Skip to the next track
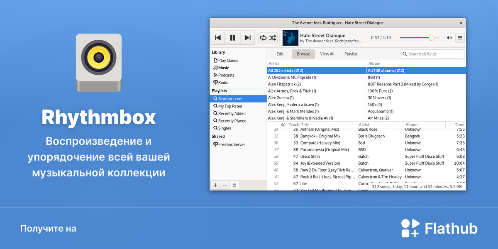The width and height of the screenshot is (498, 249). [247, 38]
